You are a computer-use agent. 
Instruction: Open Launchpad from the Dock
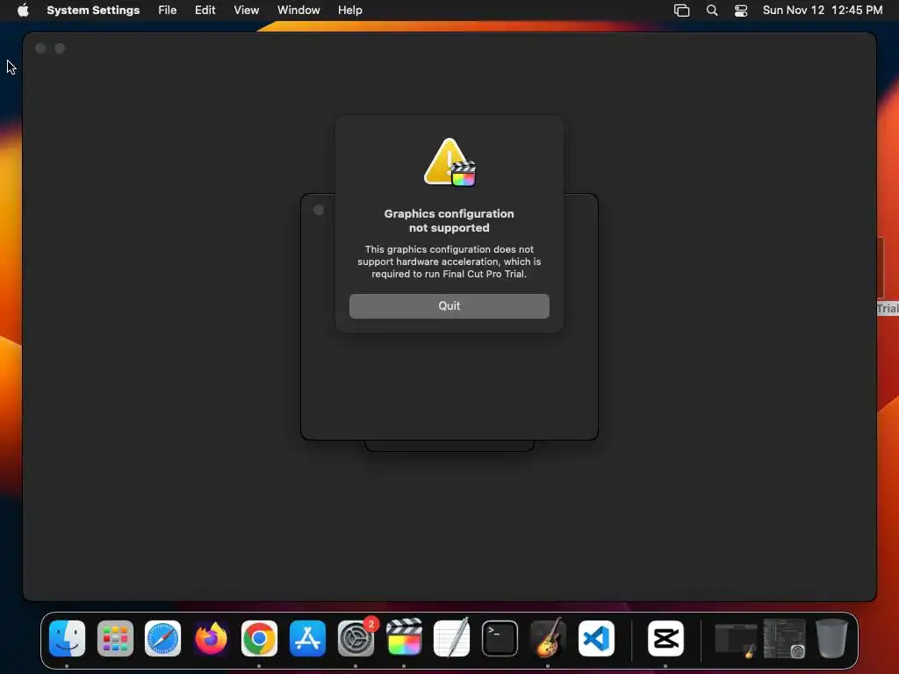pyautogui.click(x=115, y=638)
